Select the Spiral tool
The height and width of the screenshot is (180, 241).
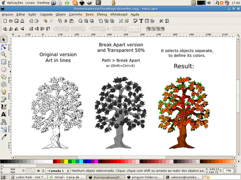click(x=4, y=84)
